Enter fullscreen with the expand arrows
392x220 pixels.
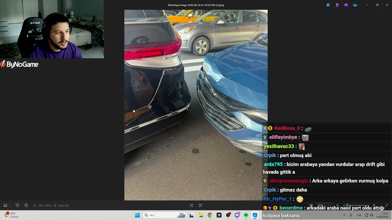[x=386, y=205]
